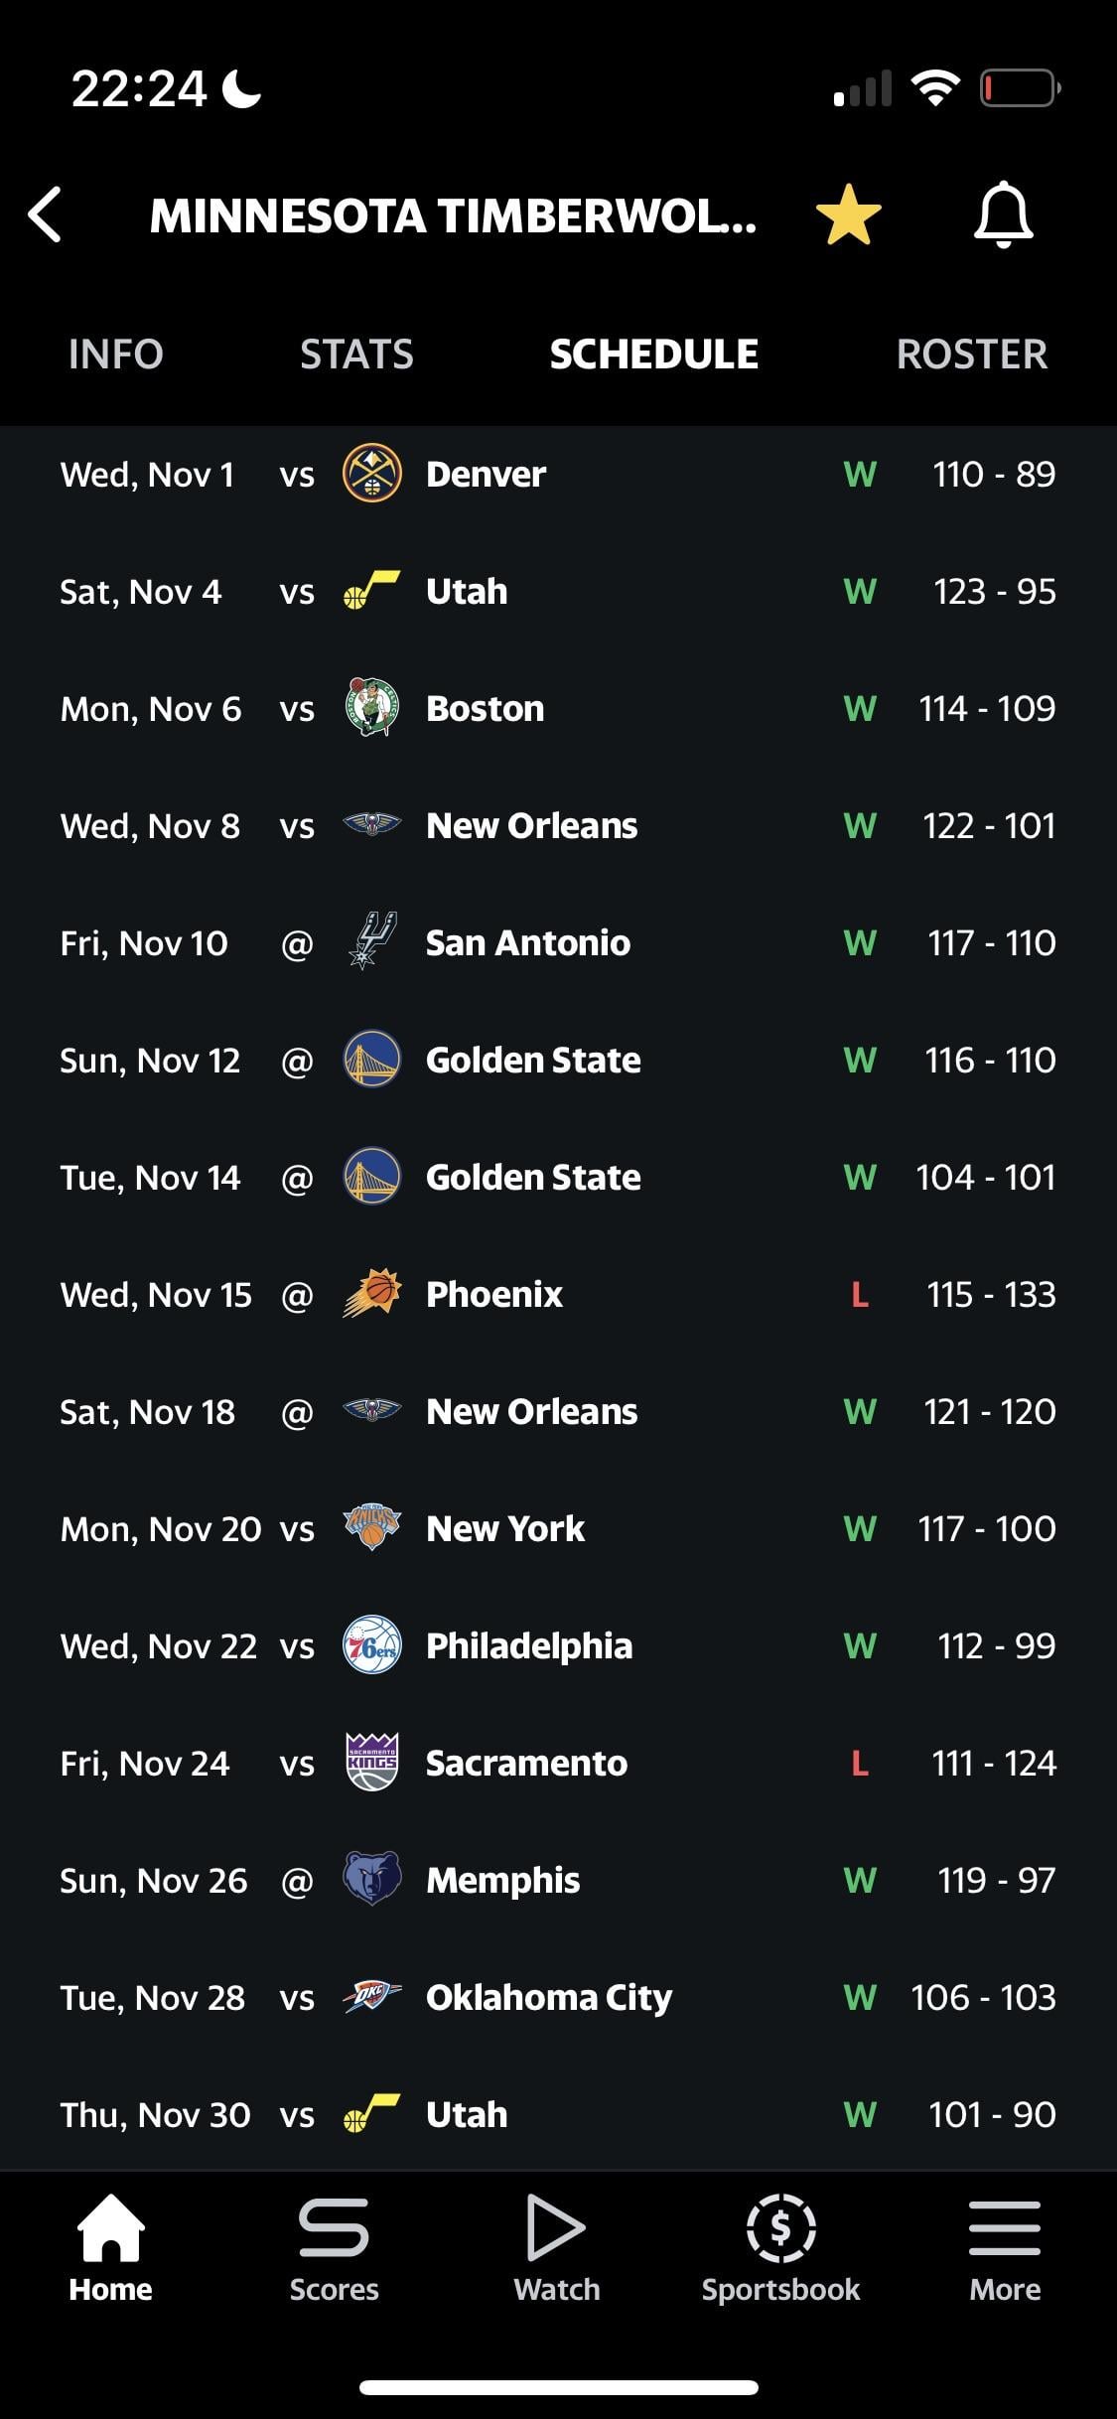Open the Sportsbook dollar icon
This screenshot has width=1117, height=2419.
point(780,2248)
